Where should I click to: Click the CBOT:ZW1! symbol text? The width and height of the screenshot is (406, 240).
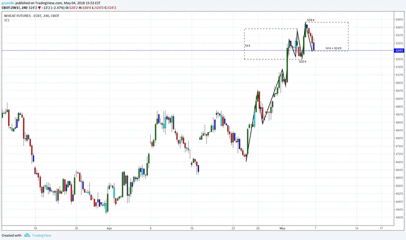coord(10,8)
